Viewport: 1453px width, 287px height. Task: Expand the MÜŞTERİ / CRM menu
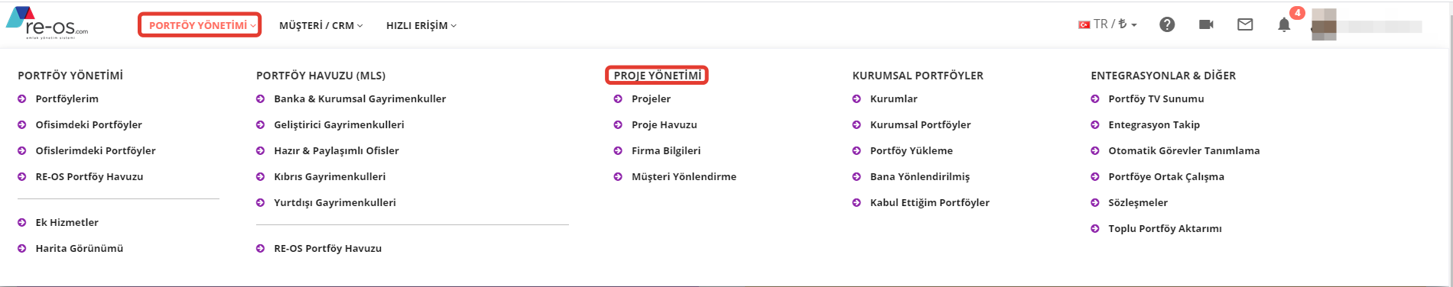(321, 25)
